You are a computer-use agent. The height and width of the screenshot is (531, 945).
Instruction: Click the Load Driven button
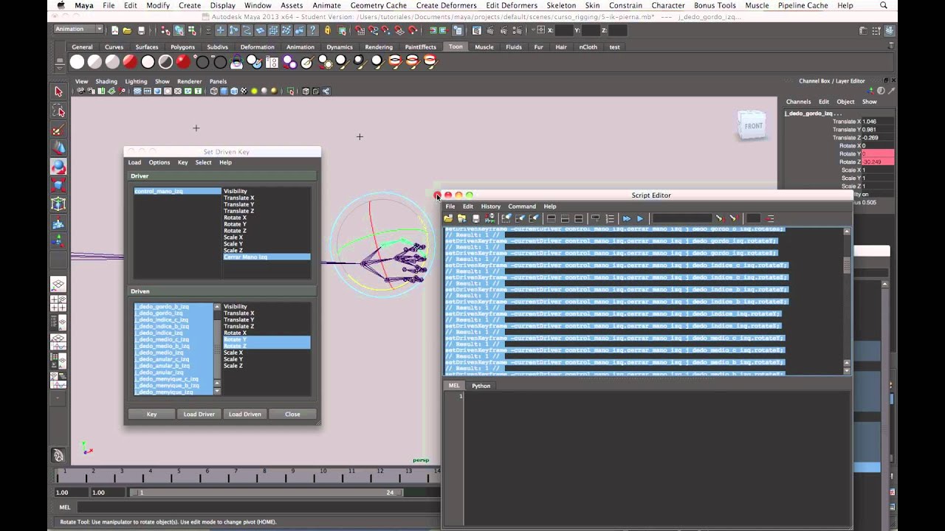(245, 414)
